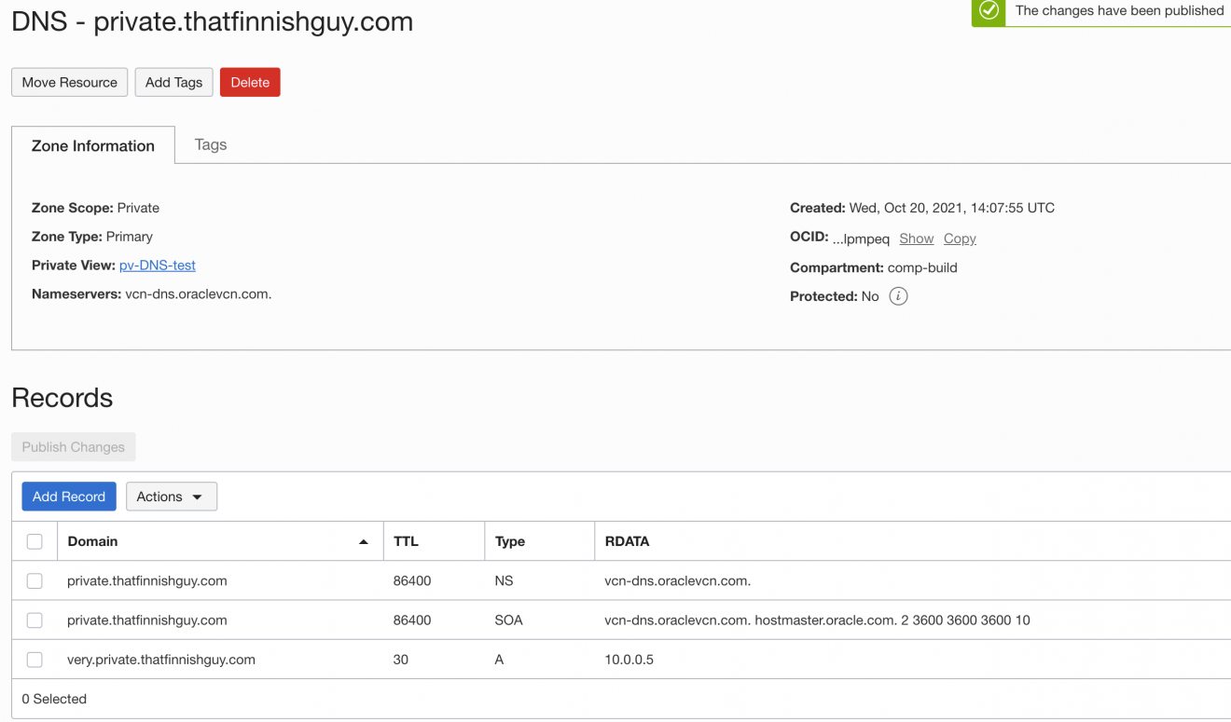Click the Add Tags button
The image size is (1231, 722).
pos(173,82)
